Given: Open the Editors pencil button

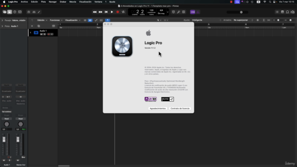Looking at the screenshot, I should [x=39, y=12].
